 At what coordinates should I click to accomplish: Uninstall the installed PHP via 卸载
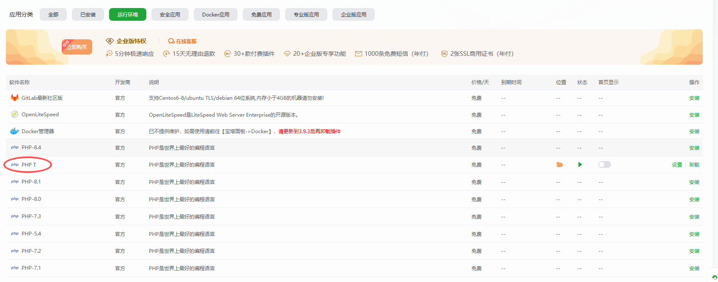(694, 165)
